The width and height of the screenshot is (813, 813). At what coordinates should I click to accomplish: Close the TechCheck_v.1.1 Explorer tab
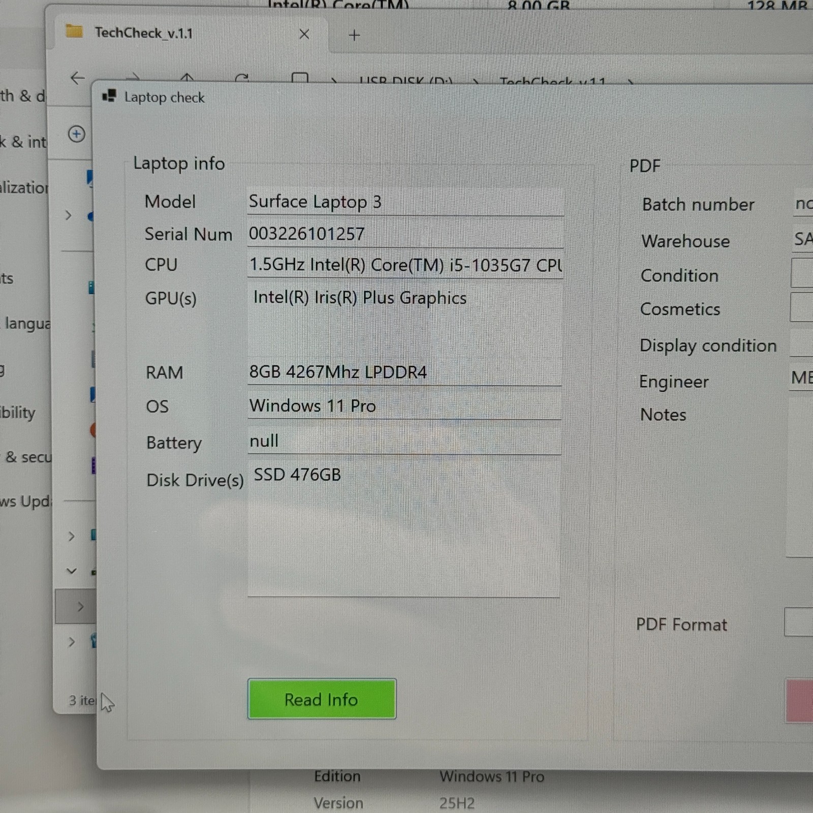pyautogui.click(x=304, y=35)
